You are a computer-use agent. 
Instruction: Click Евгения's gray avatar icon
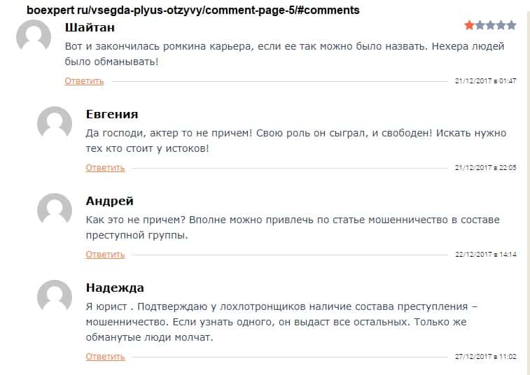click(x=55, y=124)
